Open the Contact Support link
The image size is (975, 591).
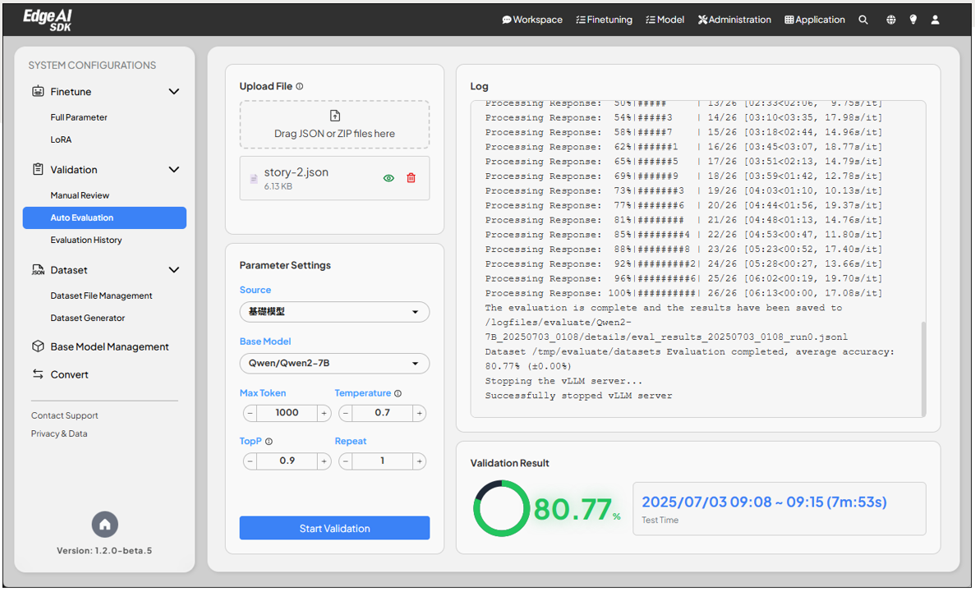(x=65, y=415)
